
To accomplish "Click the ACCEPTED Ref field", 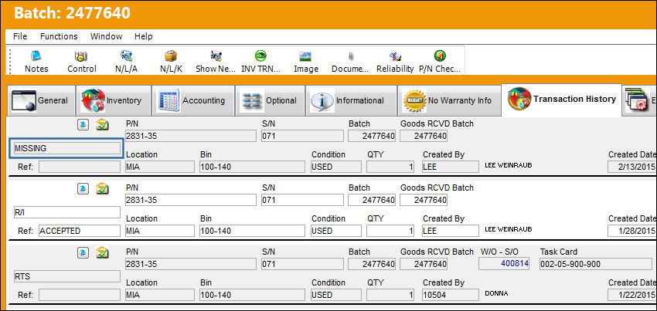I will [79, 231].
